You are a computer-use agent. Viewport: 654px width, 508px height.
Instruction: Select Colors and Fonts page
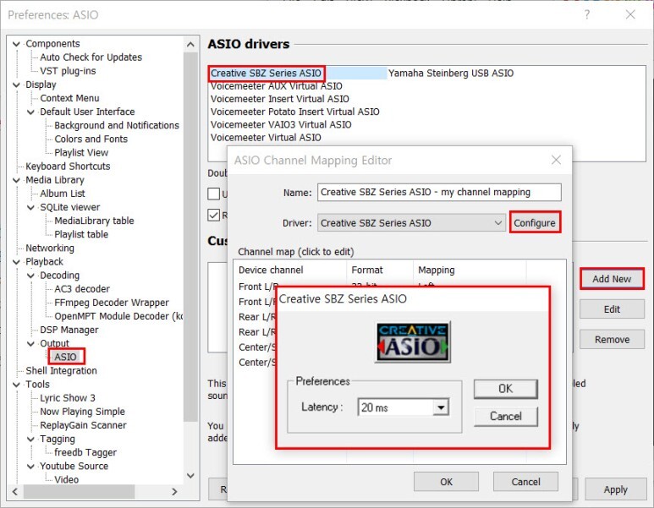coord(91,139)
